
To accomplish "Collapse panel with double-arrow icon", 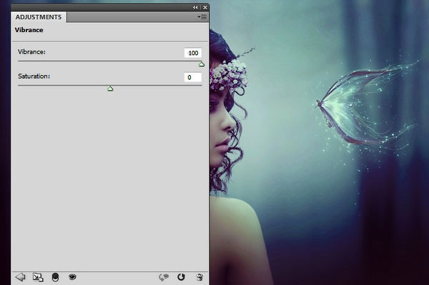I will coord(195,7).
